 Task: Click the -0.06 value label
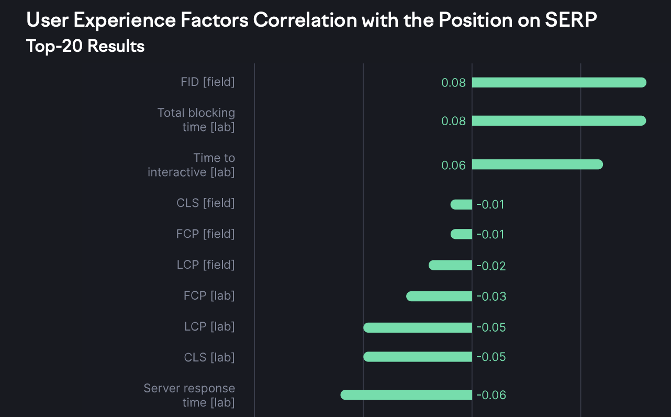tap(491, 395)
